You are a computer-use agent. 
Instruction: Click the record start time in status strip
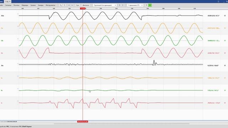tap(9, 122)
